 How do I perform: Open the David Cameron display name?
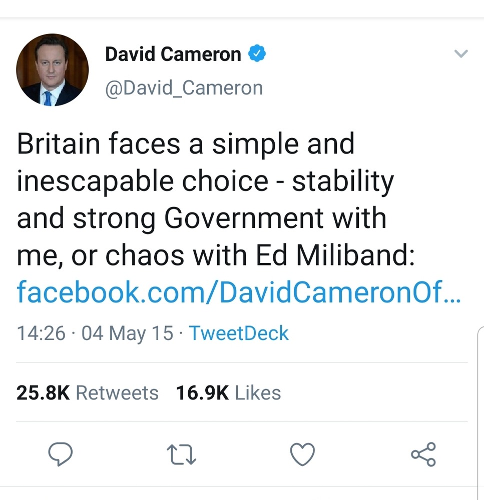click(x=173, y=54)
